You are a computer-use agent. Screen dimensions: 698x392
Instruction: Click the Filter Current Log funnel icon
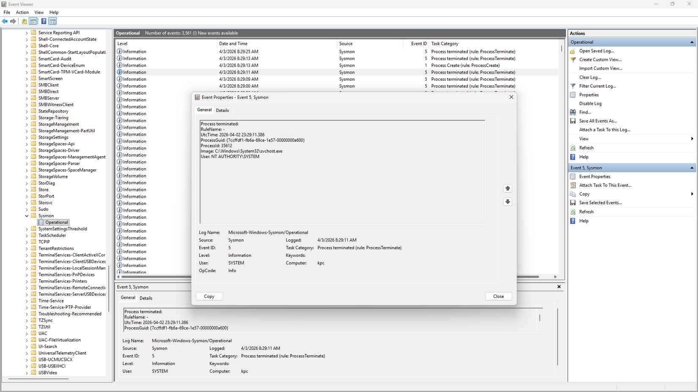(573, 86)
